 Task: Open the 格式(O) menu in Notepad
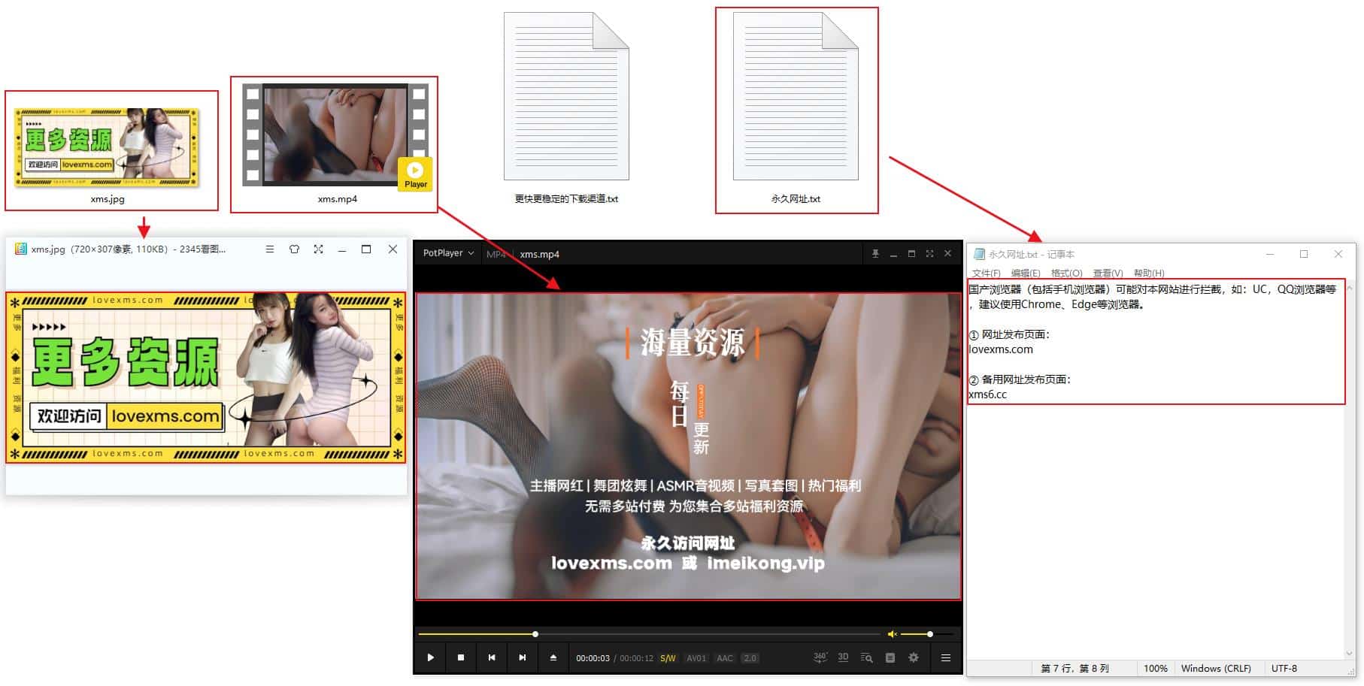point(1066,273)
